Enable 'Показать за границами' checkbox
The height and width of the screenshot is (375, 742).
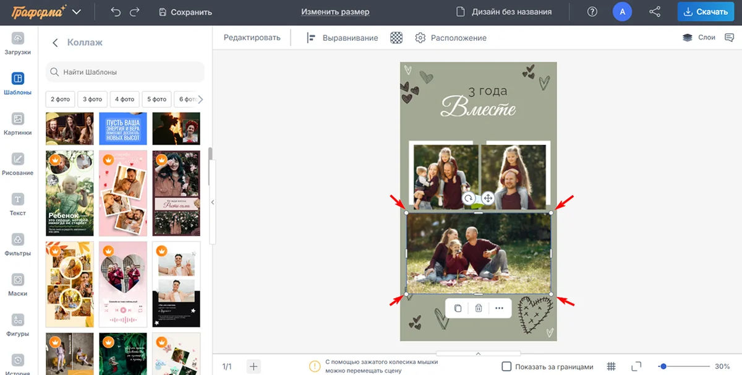tap(506, 366)
